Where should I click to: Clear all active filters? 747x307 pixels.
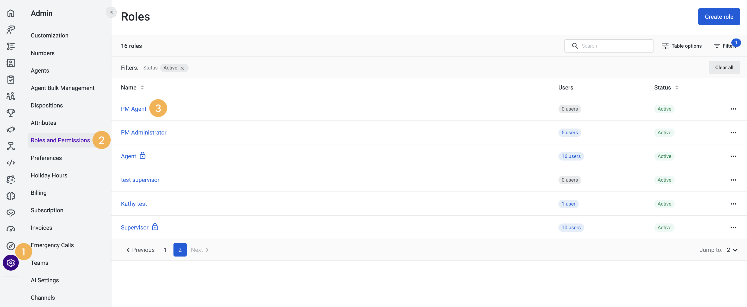[724, 67]
